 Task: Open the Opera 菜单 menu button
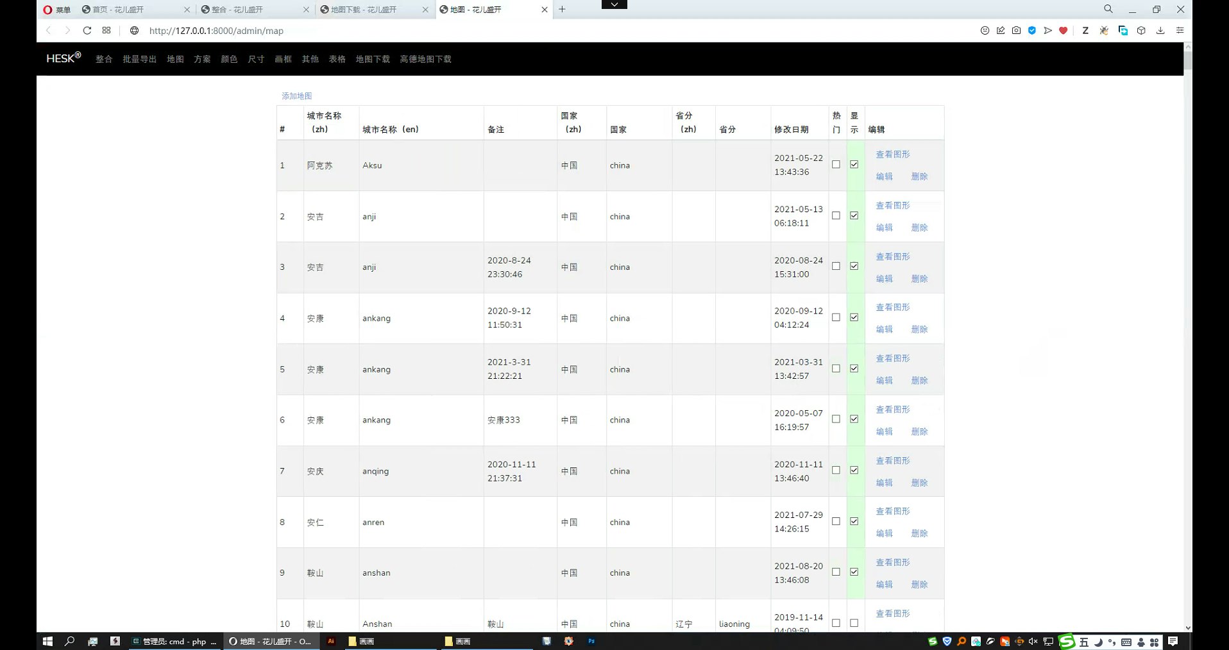click(56, 10)
